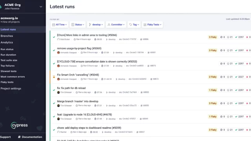
Task: Click Tim Griesser avatar on 'fix path for db reload' run
Action: pos(58,92)
